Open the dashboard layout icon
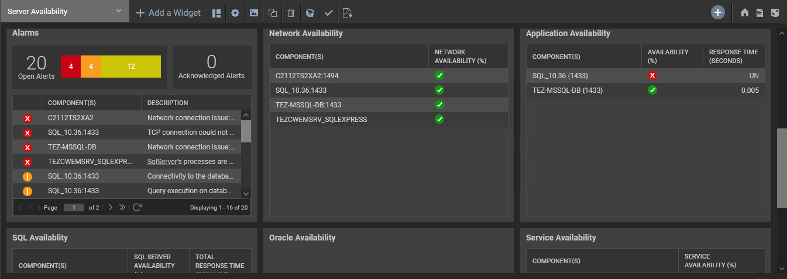This screenshot has height=279, width=787. [216, 13]
